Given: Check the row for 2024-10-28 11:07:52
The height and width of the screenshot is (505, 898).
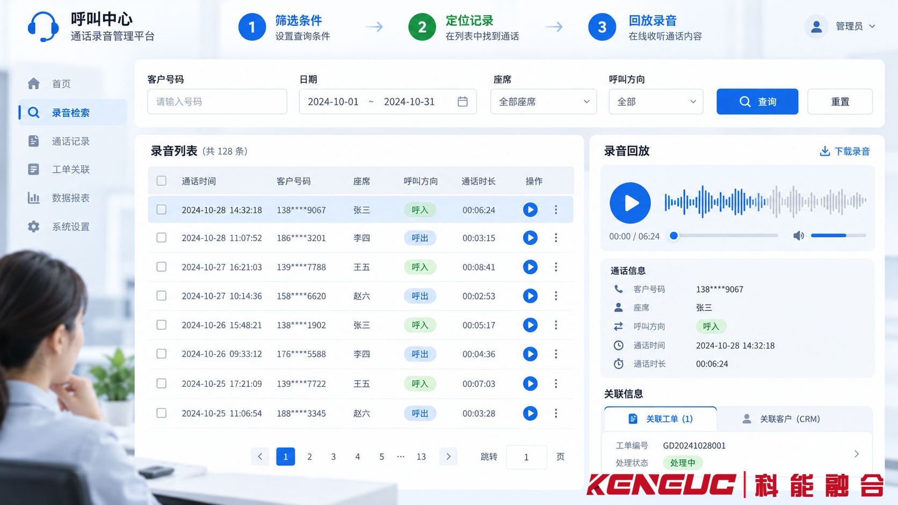Looking at the screenshot, I should click(x=161, y=237).
